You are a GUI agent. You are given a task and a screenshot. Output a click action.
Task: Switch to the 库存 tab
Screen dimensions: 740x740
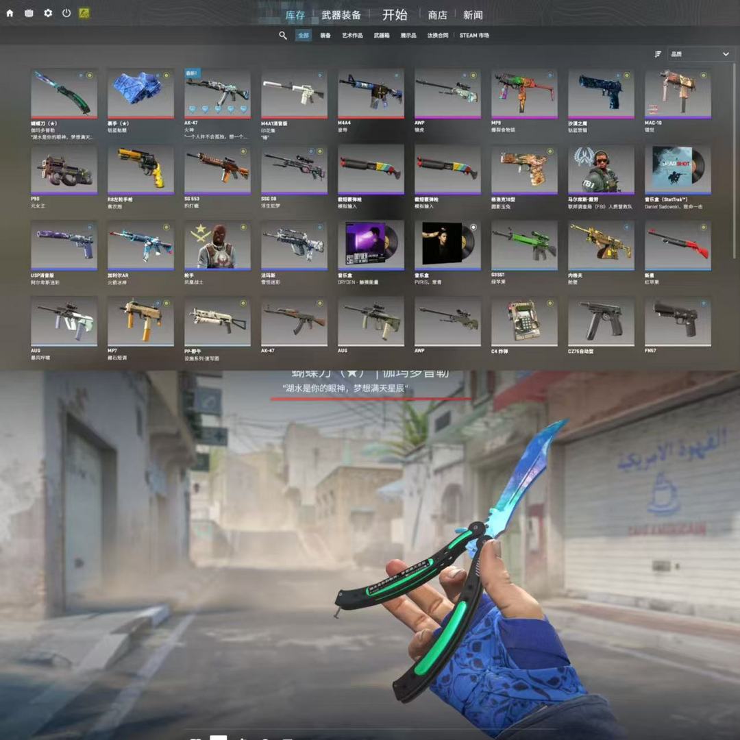pos(295,15)
